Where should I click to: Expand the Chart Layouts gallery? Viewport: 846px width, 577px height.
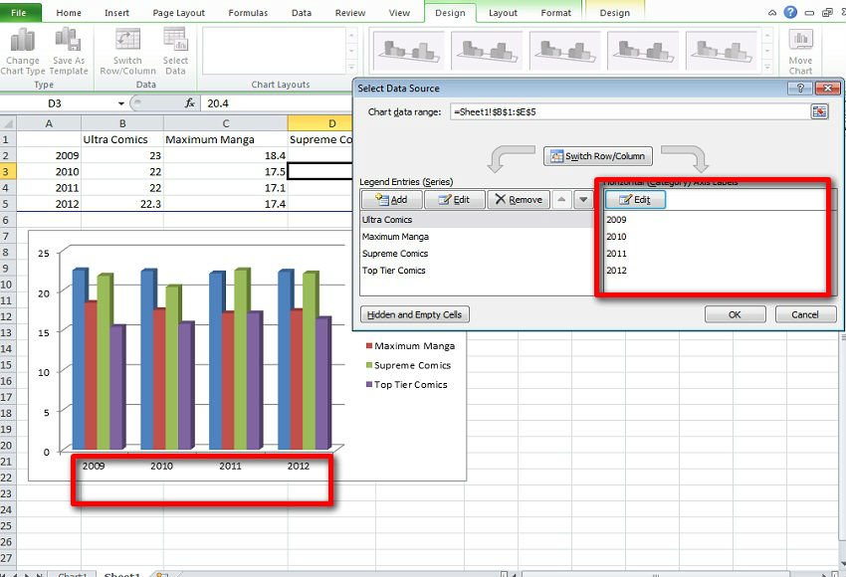click(350, 65)
